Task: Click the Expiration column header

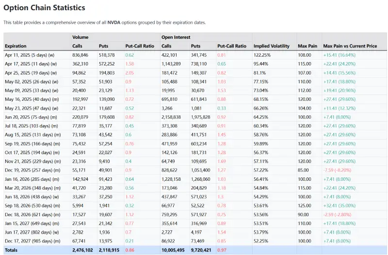Action: tap(16, 46)
